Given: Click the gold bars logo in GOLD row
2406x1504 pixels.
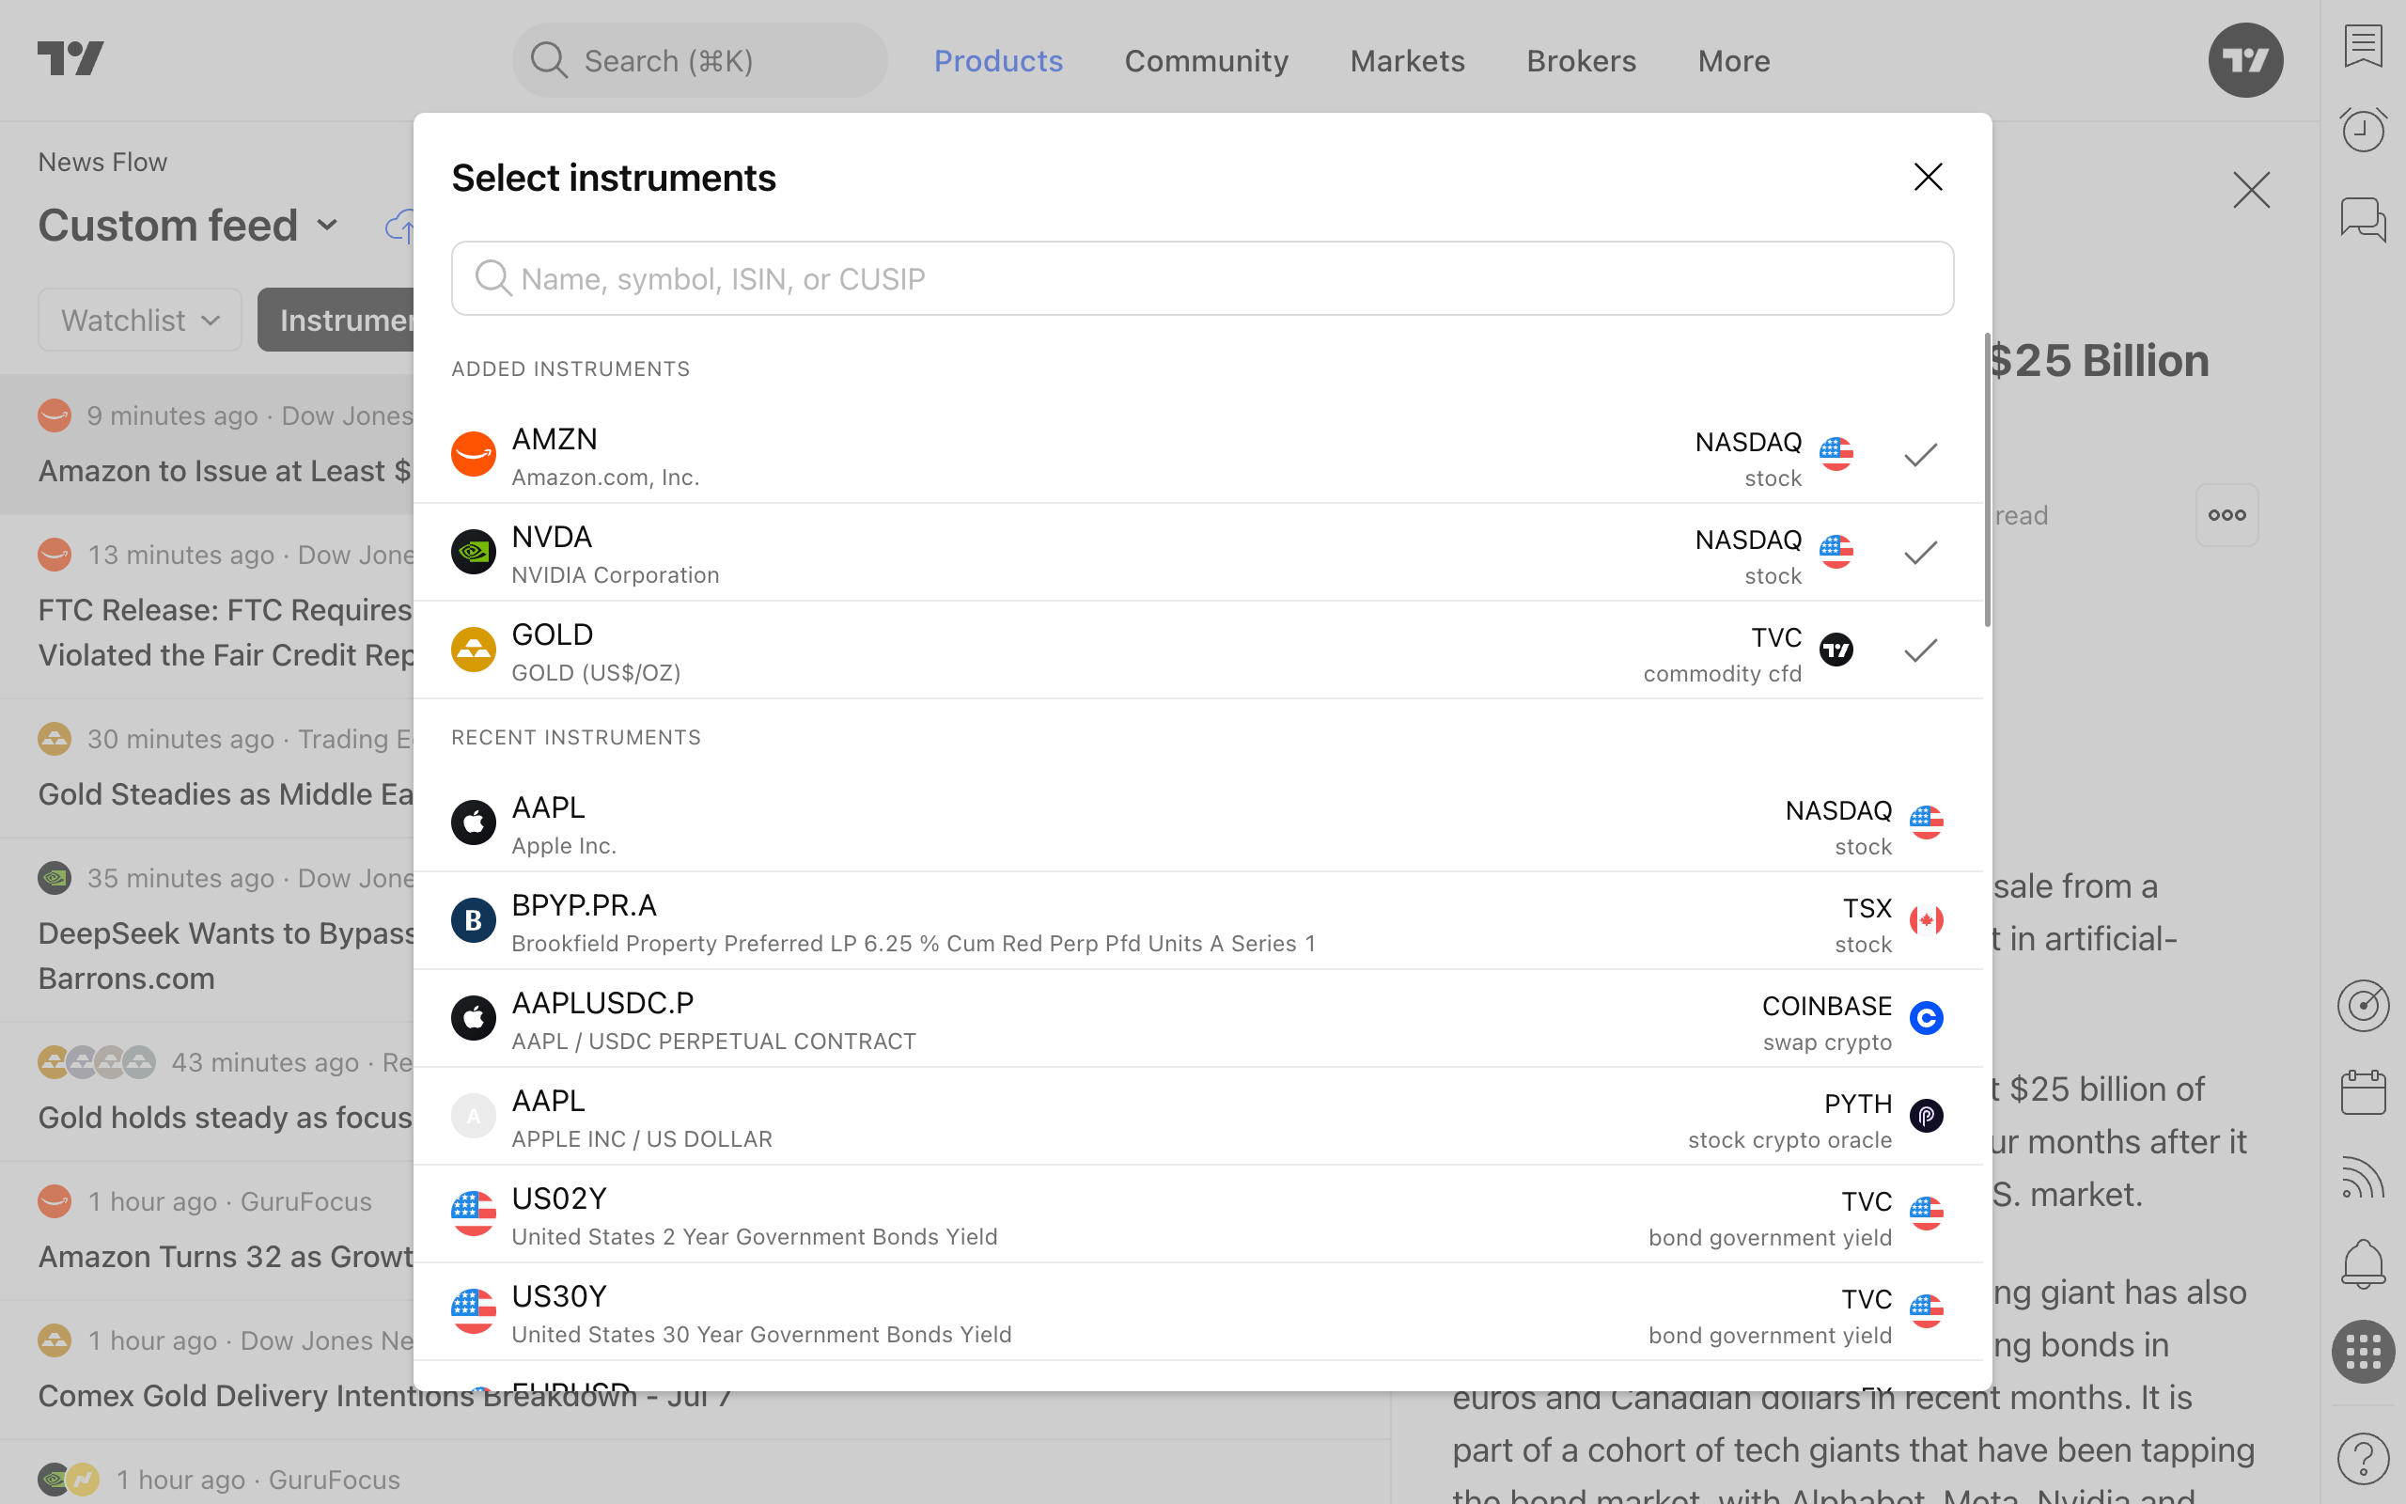Looking at the screenshot, I should 474,650.
